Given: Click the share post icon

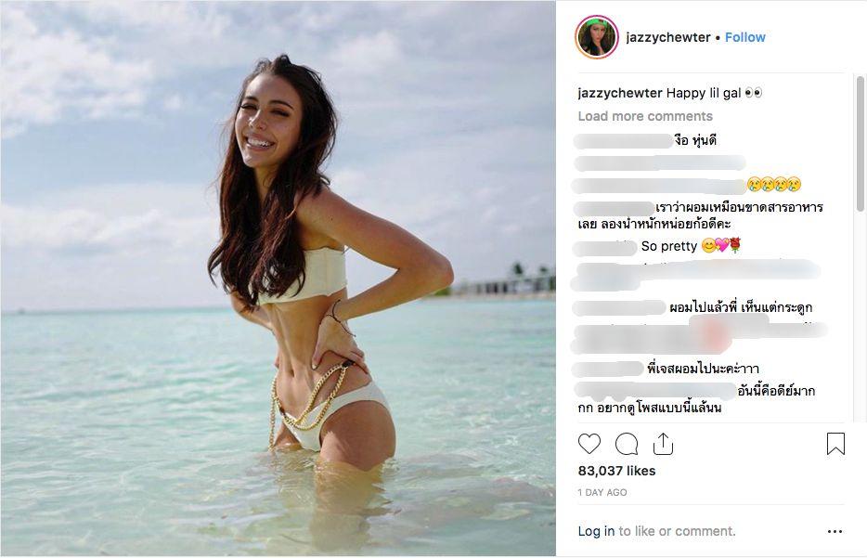Looking at the screenshot, I should coord(663,444).
